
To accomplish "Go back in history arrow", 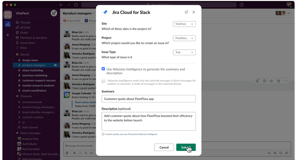I will (x=61, y=5).
